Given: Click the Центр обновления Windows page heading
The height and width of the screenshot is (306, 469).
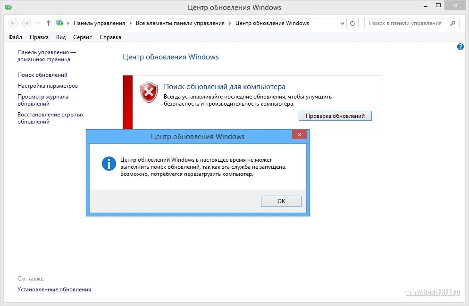Looking at the screenshot, I should coord(171,57).
